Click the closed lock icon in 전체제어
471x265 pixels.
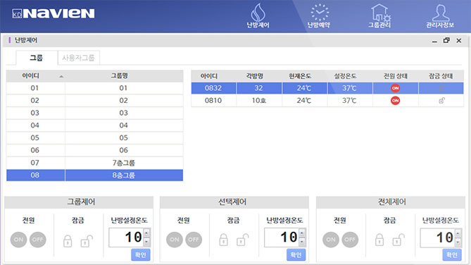tap(379, 240)
